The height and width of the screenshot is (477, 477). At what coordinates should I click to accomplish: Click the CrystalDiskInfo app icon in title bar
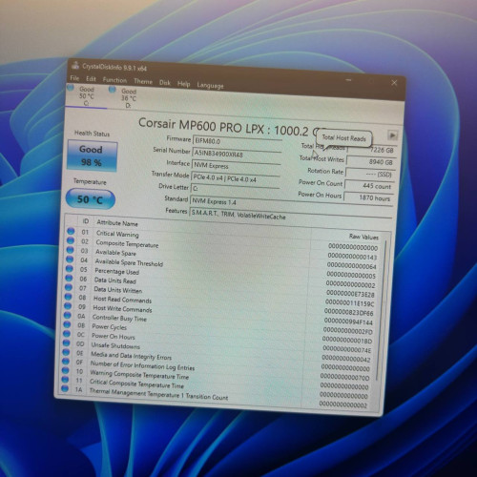pyautogui.click(x=75, y=66)
